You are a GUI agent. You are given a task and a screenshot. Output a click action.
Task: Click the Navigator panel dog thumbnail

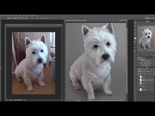tap(146, 38)
